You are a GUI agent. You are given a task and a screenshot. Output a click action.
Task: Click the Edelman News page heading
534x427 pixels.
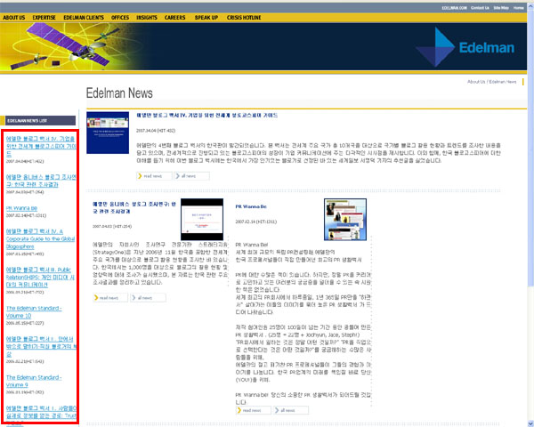[119, 93]
